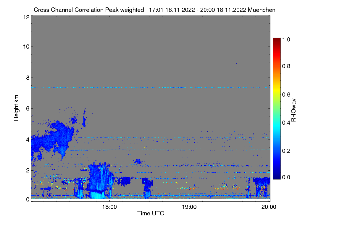Screen dimensions: 355x237
Task: Click the Time UTC axis title
Action: [x=151, y=213]
